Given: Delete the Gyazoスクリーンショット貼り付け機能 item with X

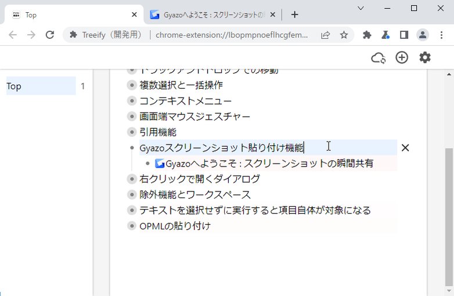Looking at the screenshot, I should [x=405, y=148].
